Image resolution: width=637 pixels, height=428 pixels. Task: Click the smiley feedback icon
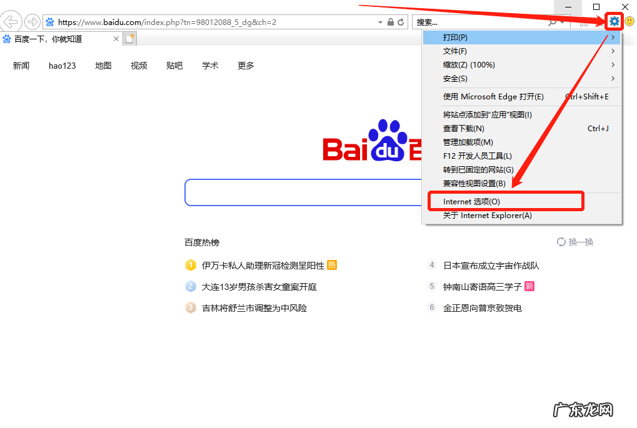coord(629,21)
